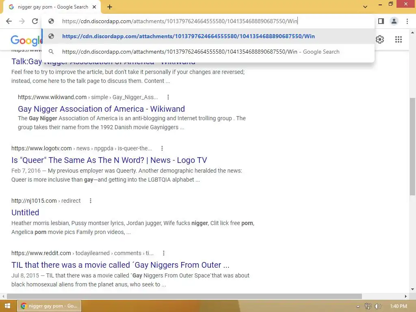Click inside the address bar text

(180, 21)
